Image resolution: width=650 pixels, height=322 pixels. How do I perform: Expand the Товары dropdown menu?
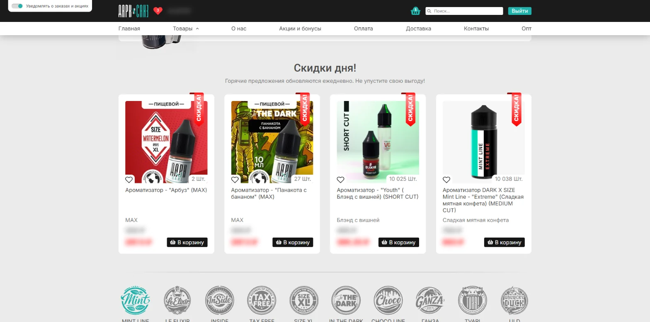(186, 29)
